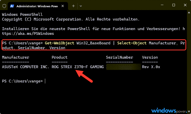
Task: Click the 'Version' column header
Action: tap(150, 57)
